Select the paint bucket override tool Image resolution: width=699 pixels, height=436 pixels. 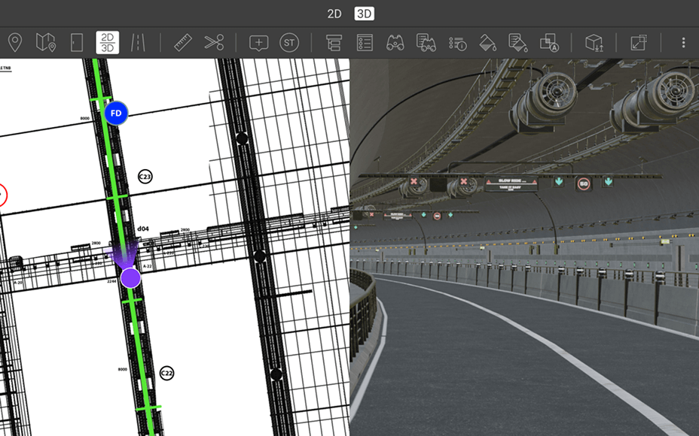(487, 42)
